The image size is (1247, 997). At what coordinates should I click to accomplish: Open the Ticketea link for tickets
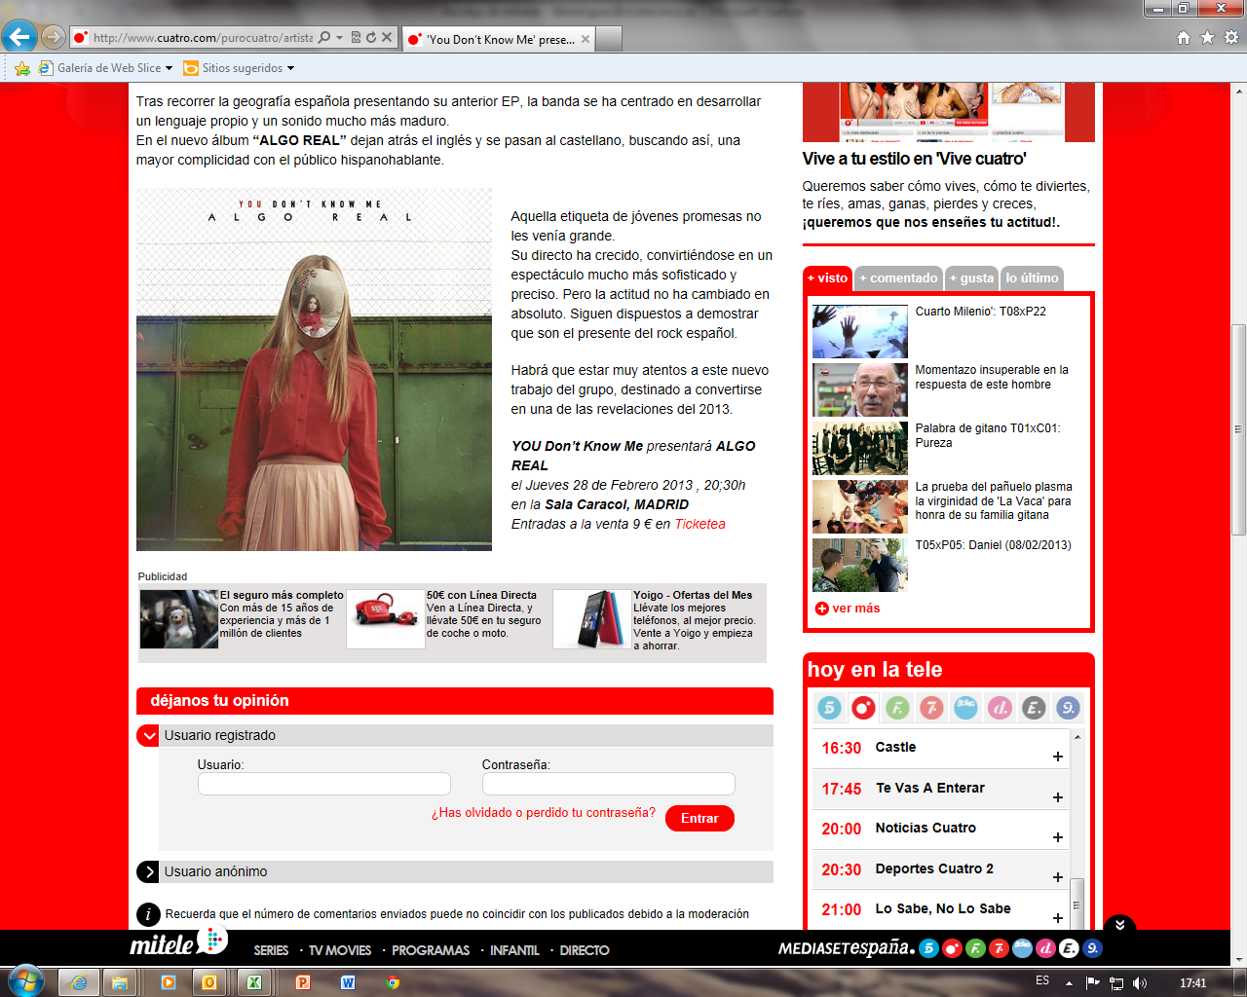pos(699,524)
